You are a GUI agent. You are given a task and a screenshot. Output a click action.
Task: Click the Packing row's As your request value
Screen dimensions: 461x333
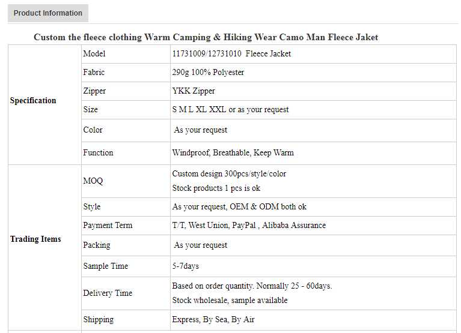[201, 245]
